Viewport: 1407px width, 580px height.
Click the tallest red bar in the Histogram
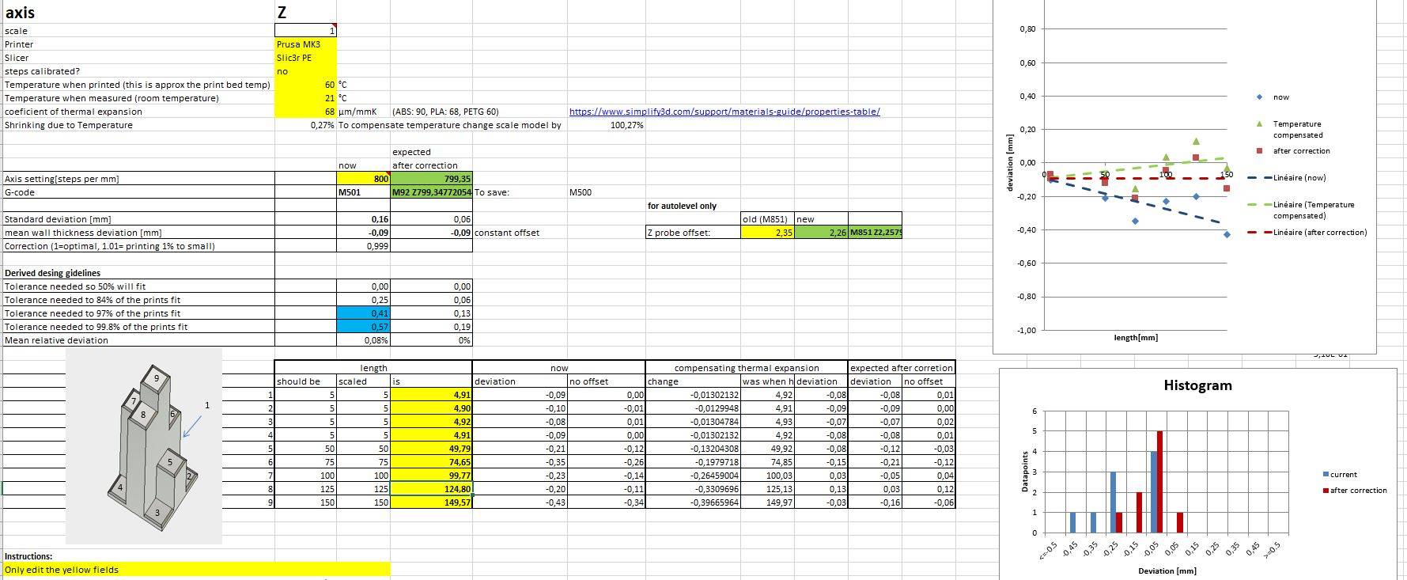pos(1159,482)
